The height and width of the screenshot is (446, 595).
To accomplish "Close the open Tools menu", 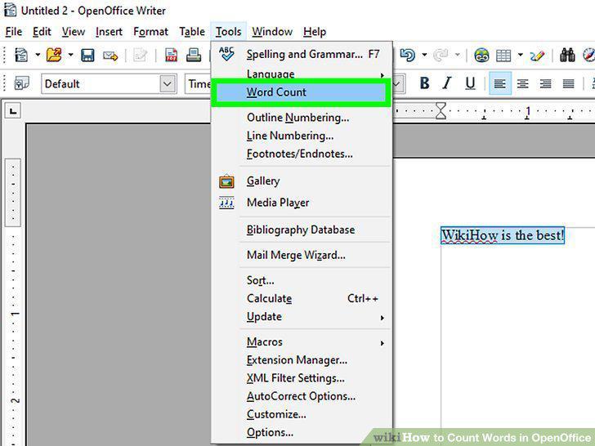I will [229, 32].
